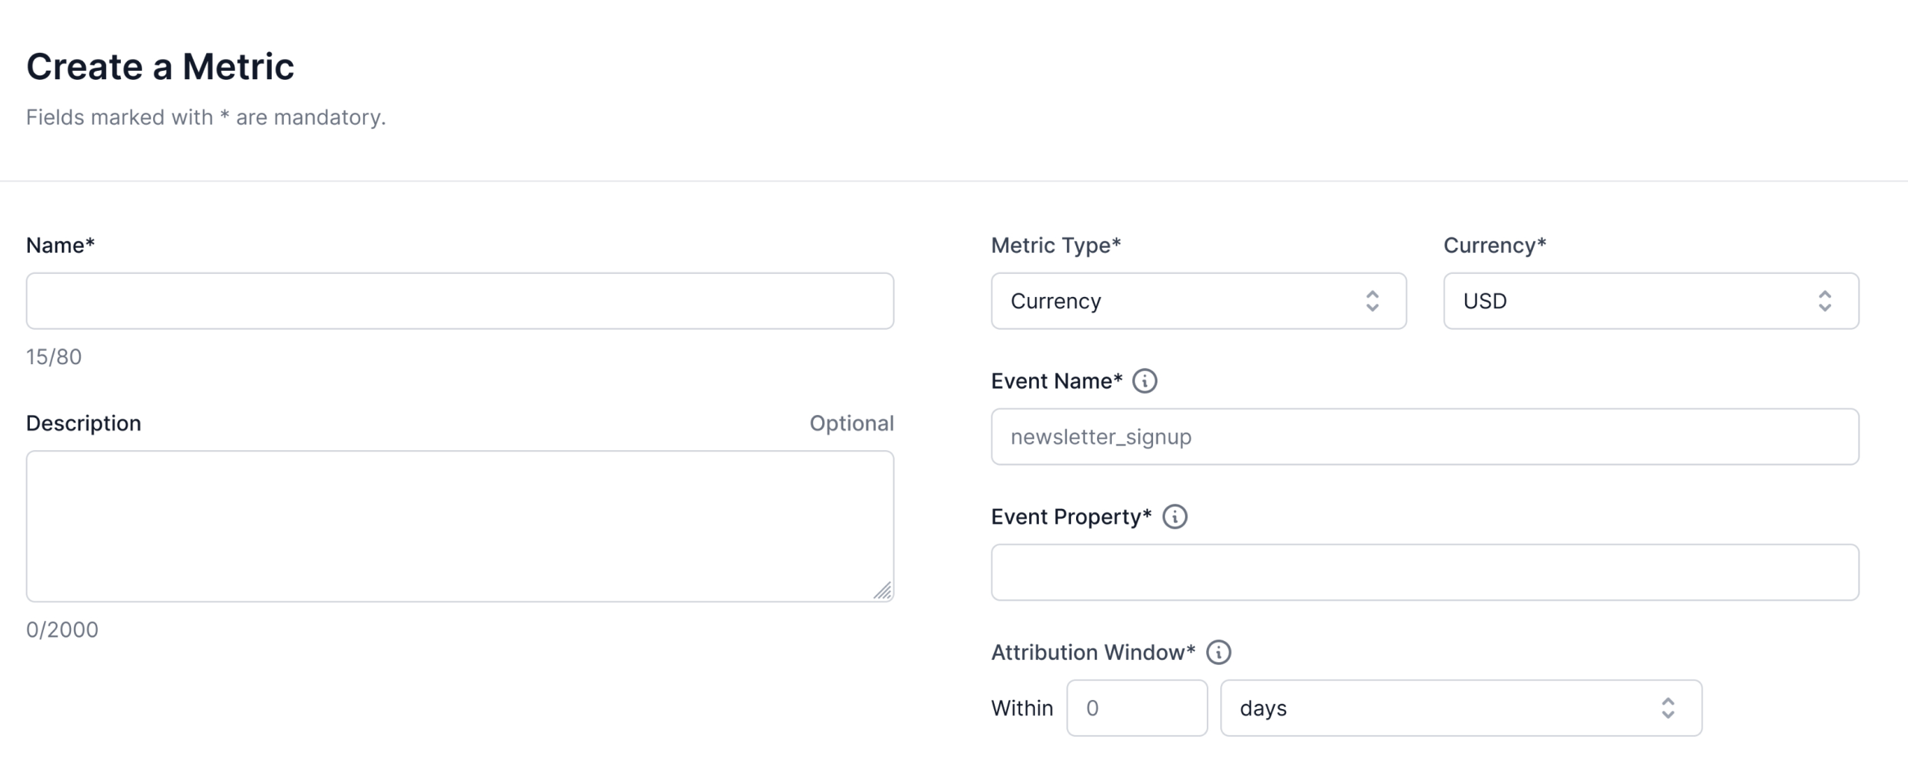This screenshot has height=768, width=1908.
Task: Open the Metric Type dropdown
Action: click(1199, 301)
